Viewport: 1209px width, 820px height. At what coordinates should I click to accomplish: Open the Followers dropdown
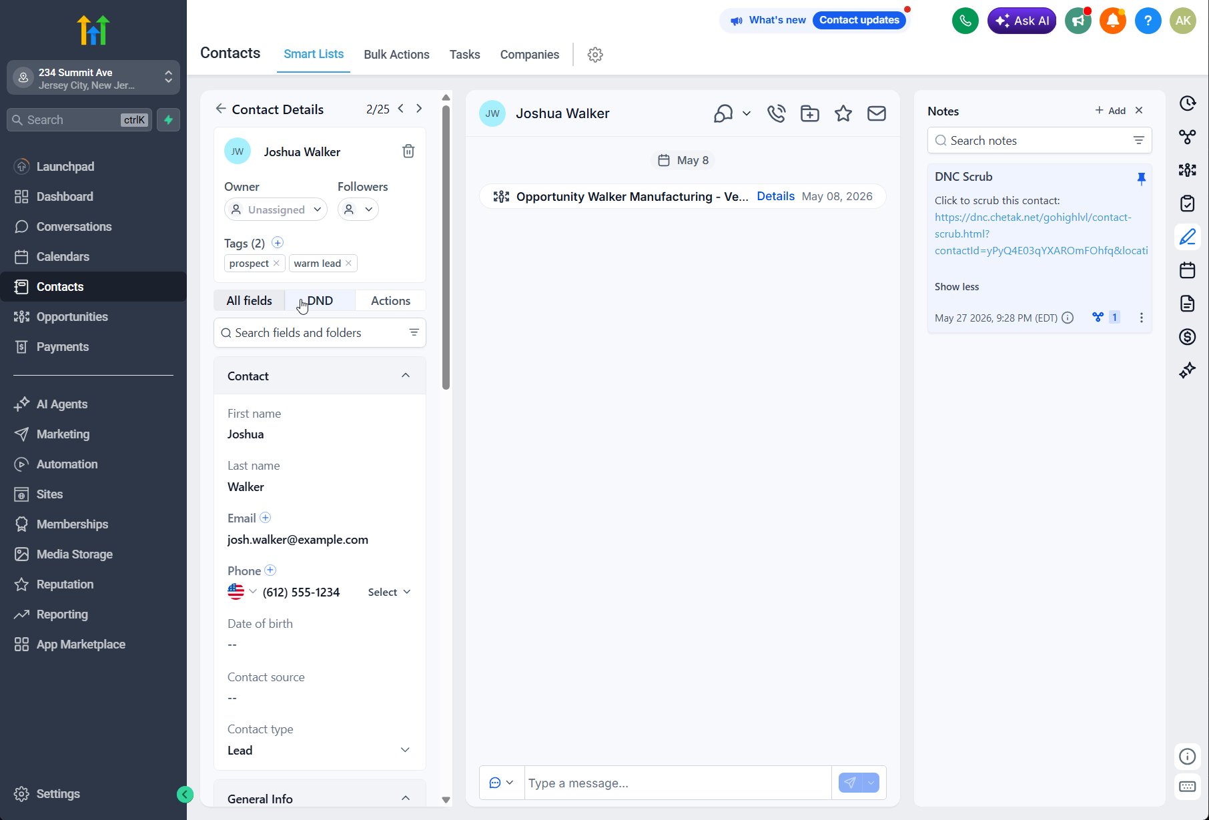point(358,210)
